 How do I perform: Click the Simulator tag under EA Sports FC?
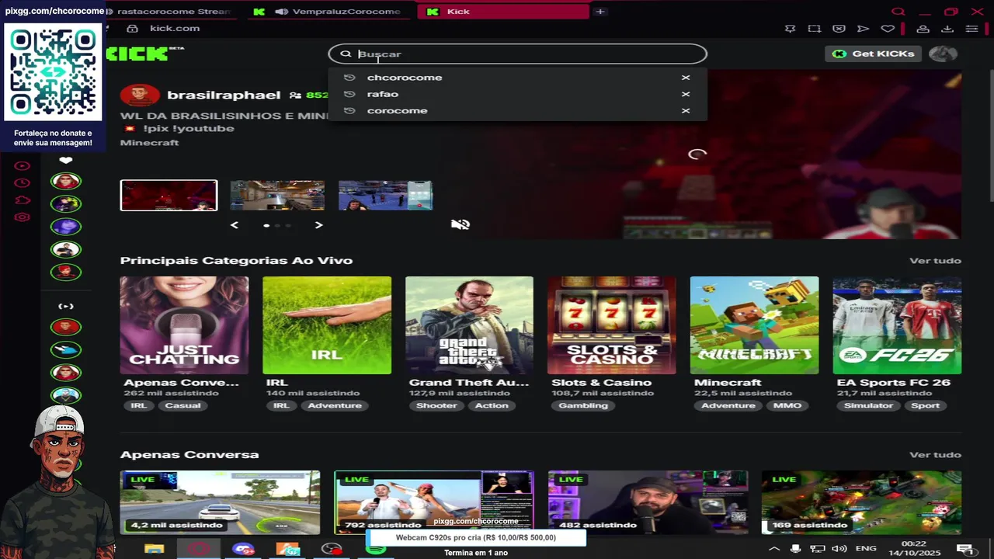pos(868,405)
